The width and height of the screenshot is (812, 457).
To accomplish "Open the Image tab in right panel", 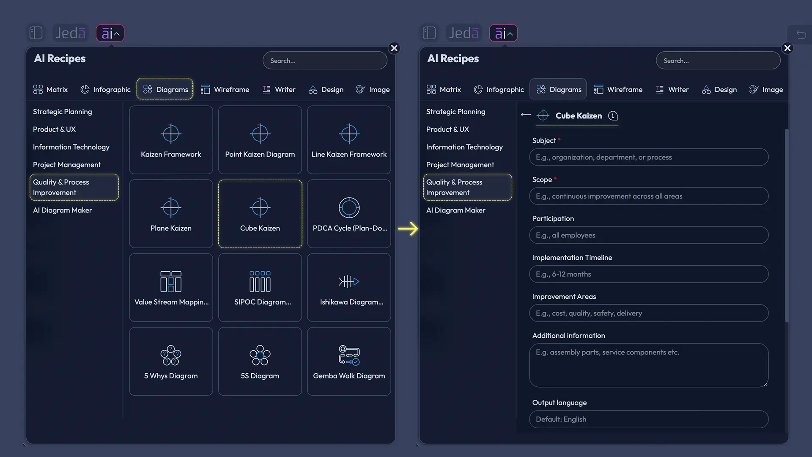I will [x=766, y=89].
